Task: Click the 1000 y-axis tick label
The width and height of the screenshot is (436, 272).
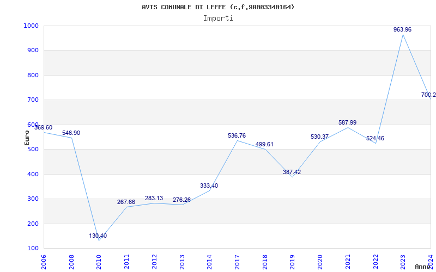Action: (x=31, y=26)
